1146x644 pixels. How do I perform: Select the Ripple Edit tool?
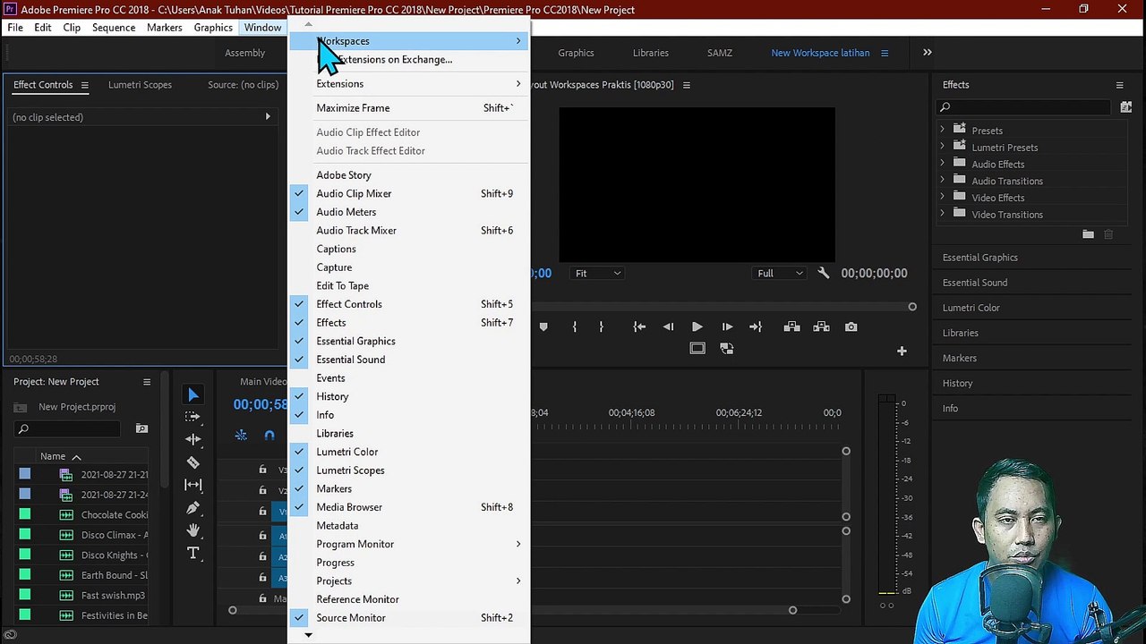[192, 439]
